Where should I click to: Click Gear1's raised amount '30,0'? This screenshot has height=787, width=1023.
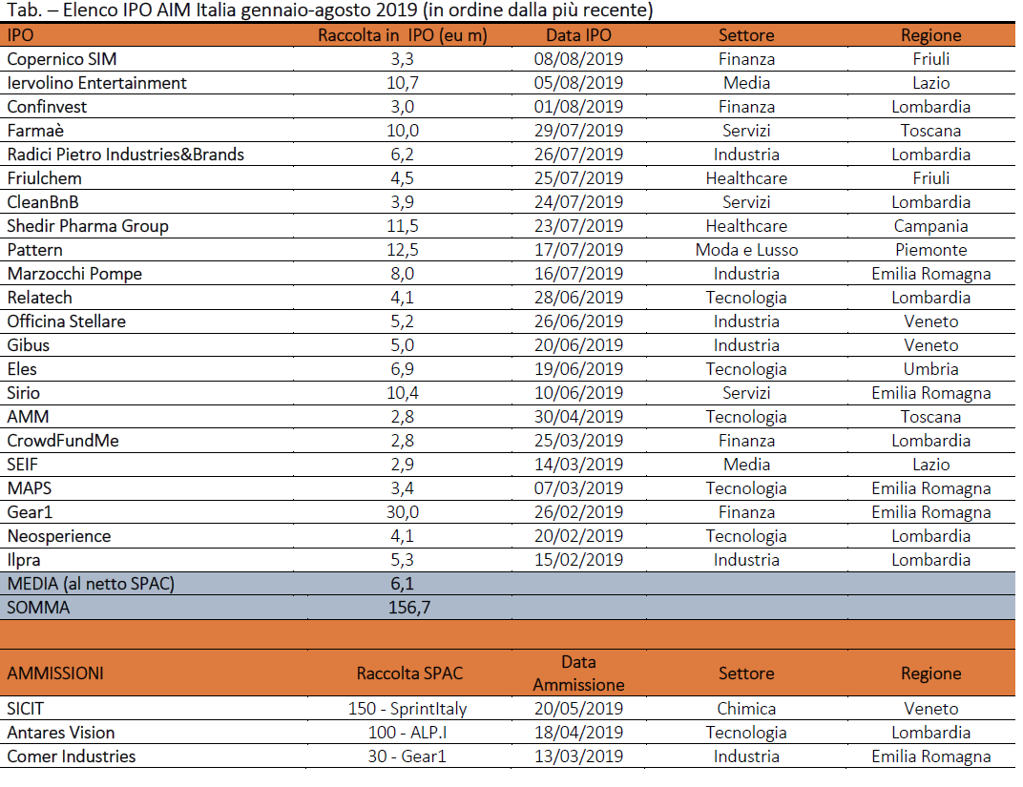(x=403, y=512)
